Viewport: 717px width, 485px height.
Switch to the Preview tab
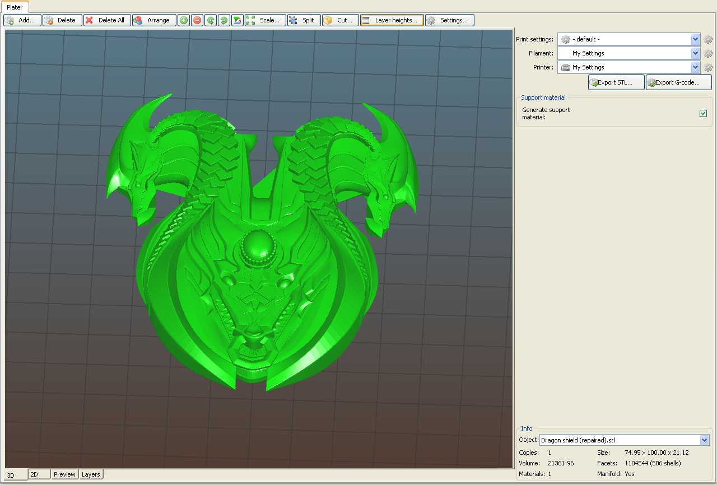pyautogui.click(x=65, y=474)
